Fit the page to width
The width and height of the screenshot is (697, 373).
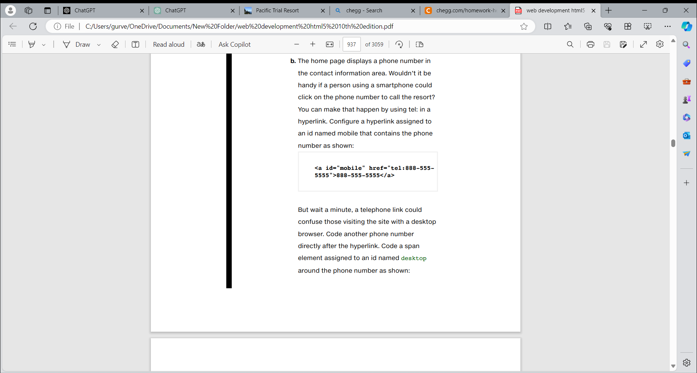pyautogui.click(x=330, y=44)
